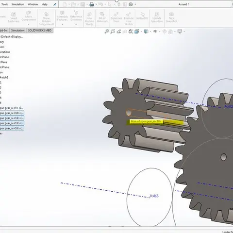The height and width of the screenshot is (233, 233).
Task: Expand the Apply Scene dropdown arrow
Action: point(175,32)
